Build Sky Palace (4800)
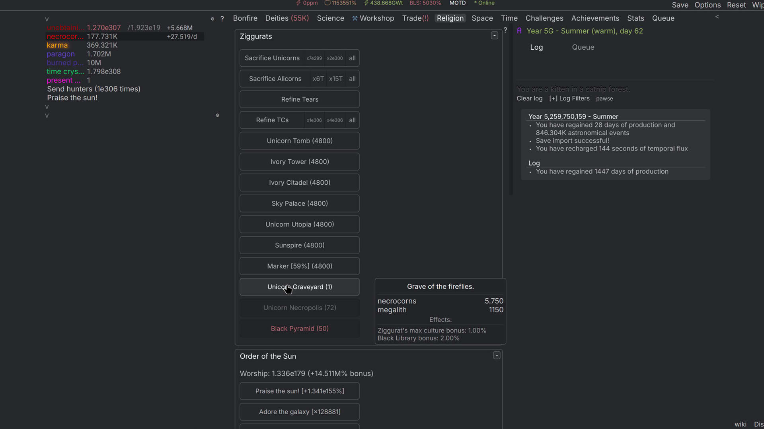 [300, 203]
